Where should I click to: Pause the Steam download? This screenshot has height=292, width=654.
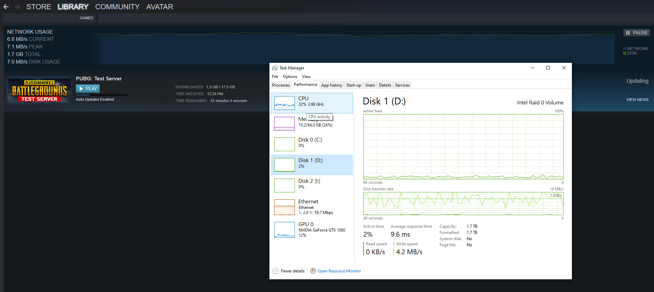click(x=636, y=33)
